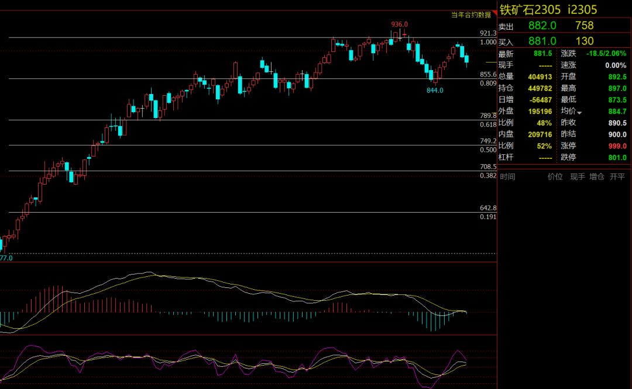Screen dimensions: 632x389
Task: Click the 铁矿石2305 i2305 contract title
Action: coord(548,10)
